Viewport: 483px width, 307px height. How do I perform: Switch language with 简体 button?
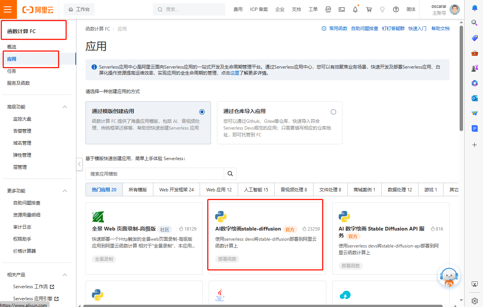(x=411, y=9)
